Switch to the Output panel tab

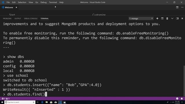click(18, 18)
